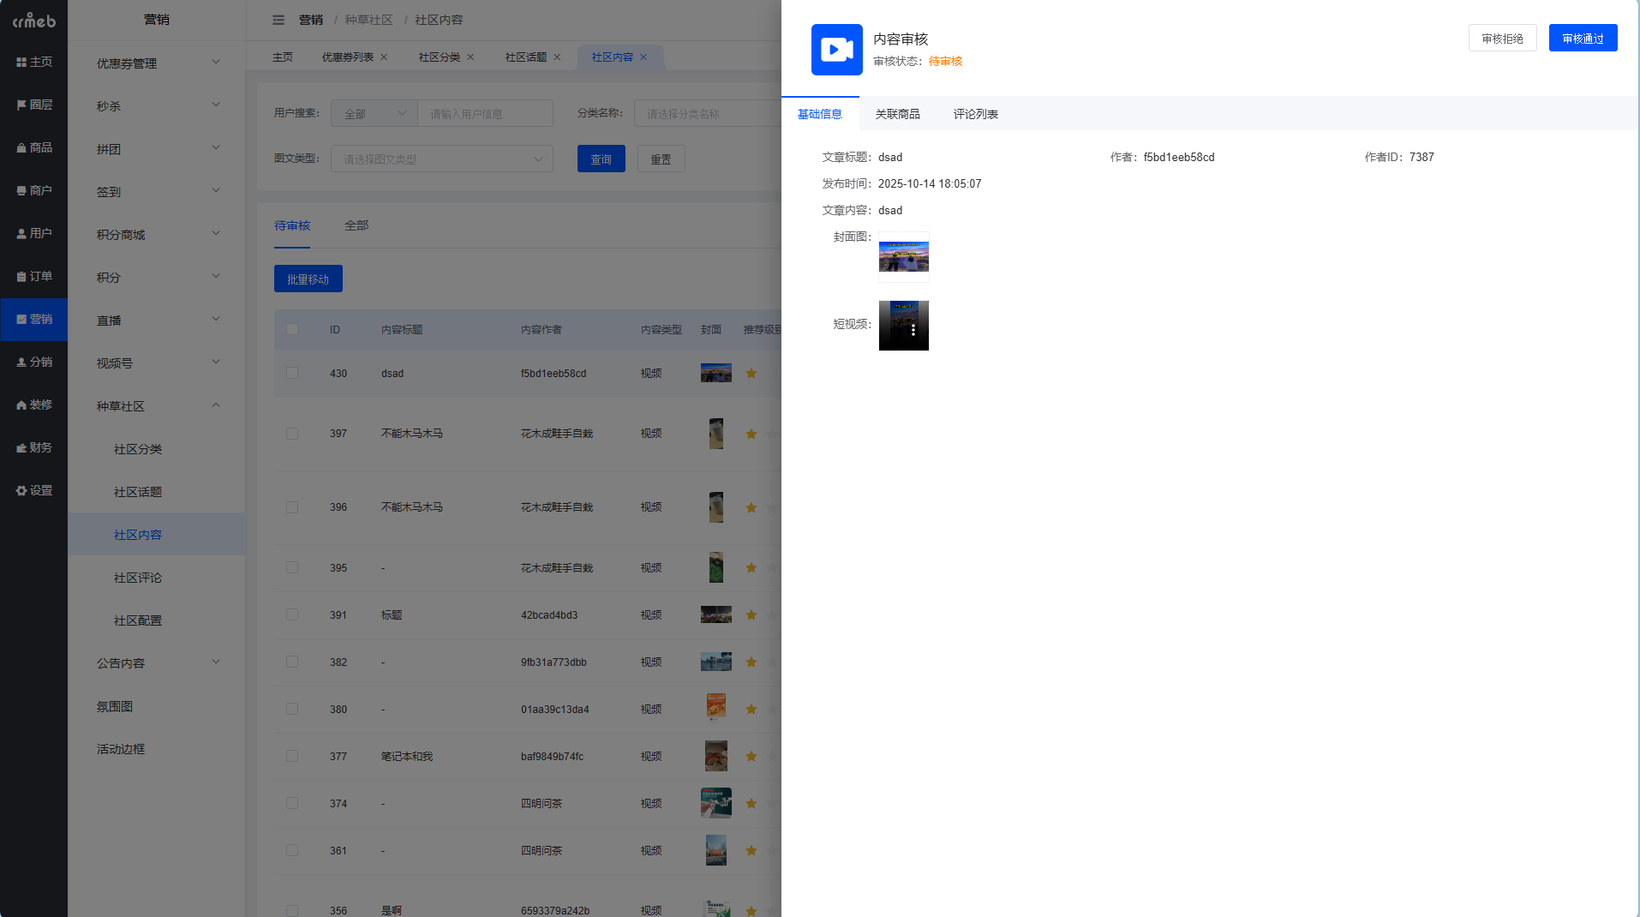
Task: Open the 主页 home icon in sidebar
Action: pos(33,62)
